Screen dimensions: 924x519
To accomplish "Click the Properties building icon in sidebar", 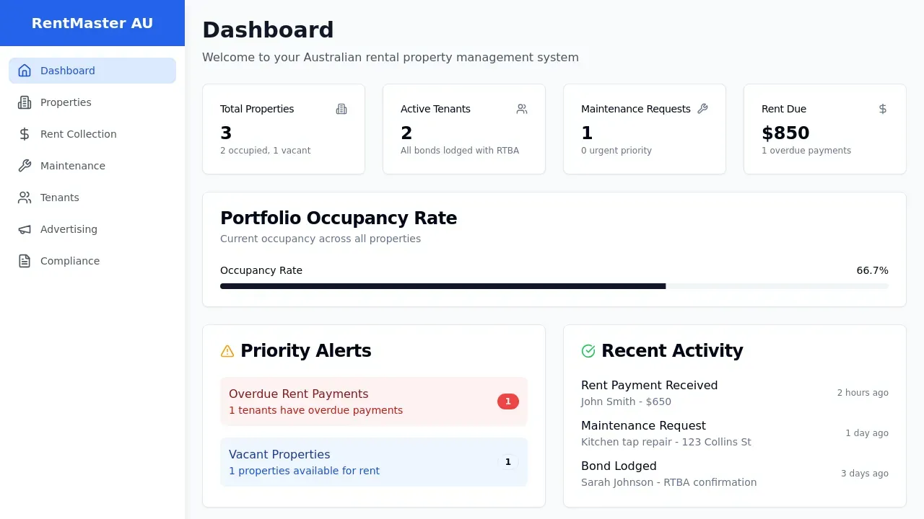I will click(25, 102).
